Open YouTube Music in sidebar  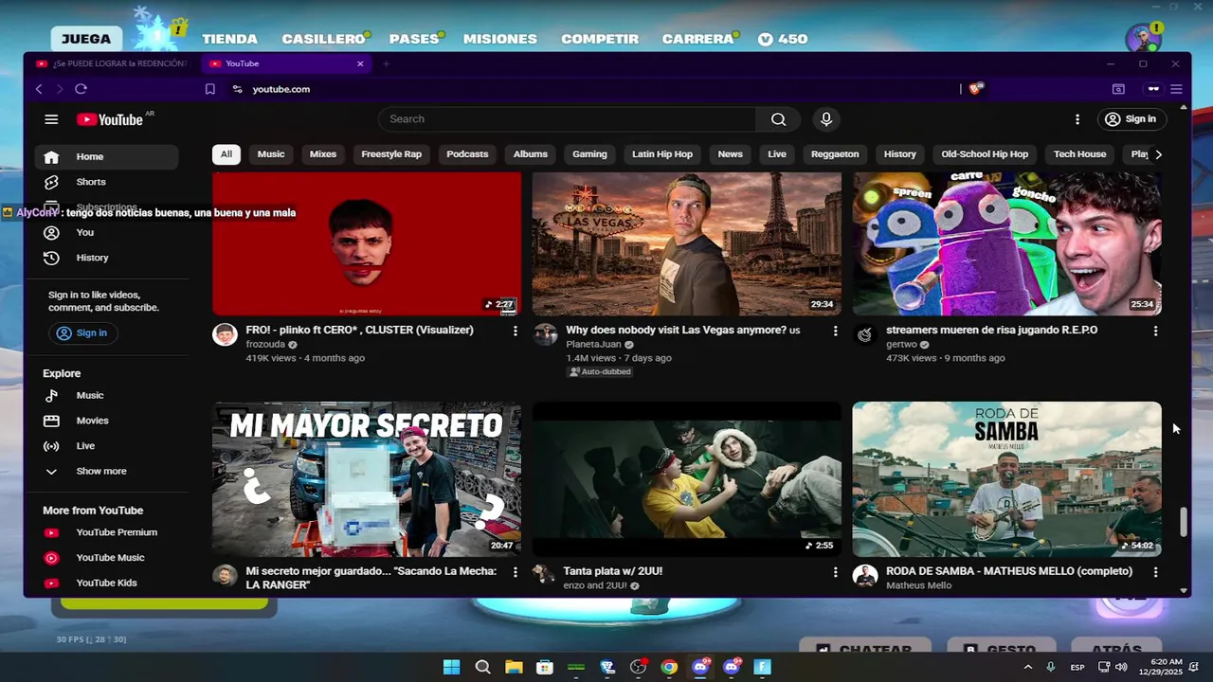click(106, 558)
